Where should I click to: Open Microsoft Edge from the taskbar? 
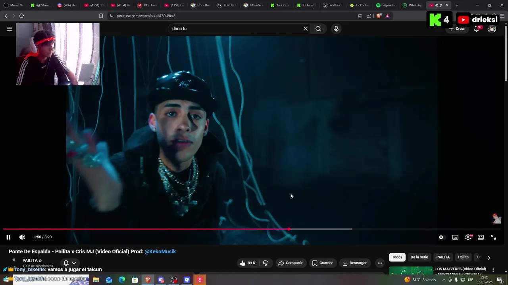[x=122, y=280]
